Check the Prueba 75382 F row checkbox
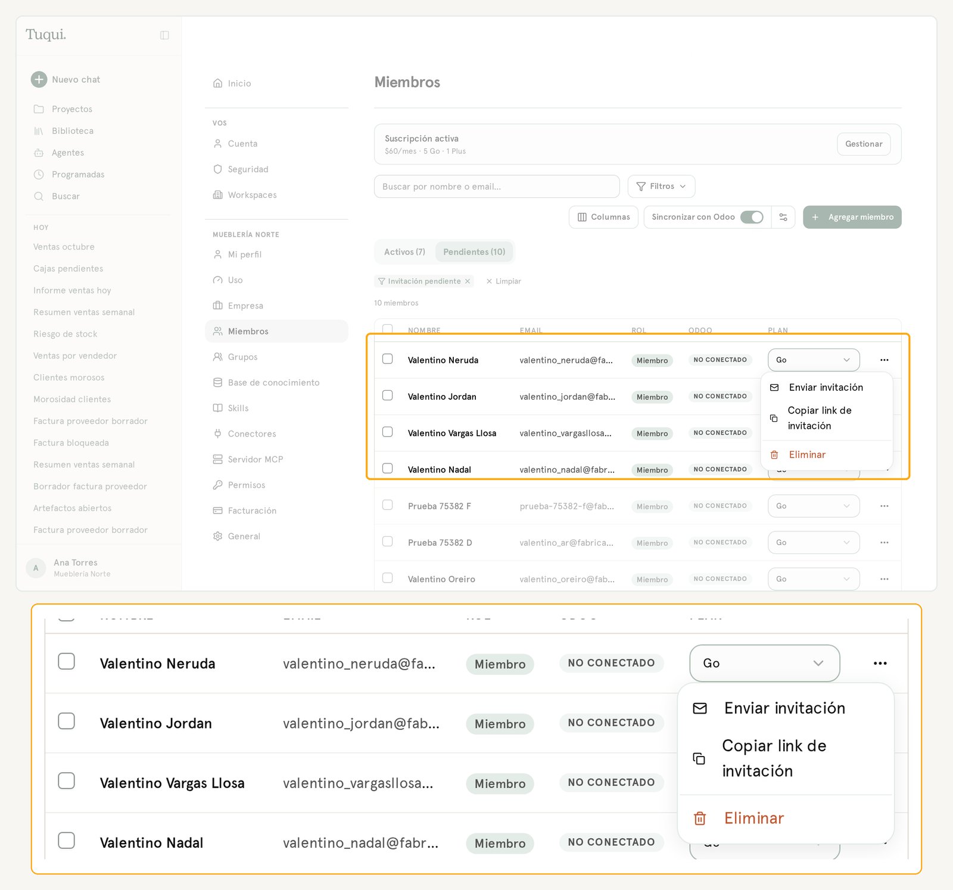 coord(388,505)
